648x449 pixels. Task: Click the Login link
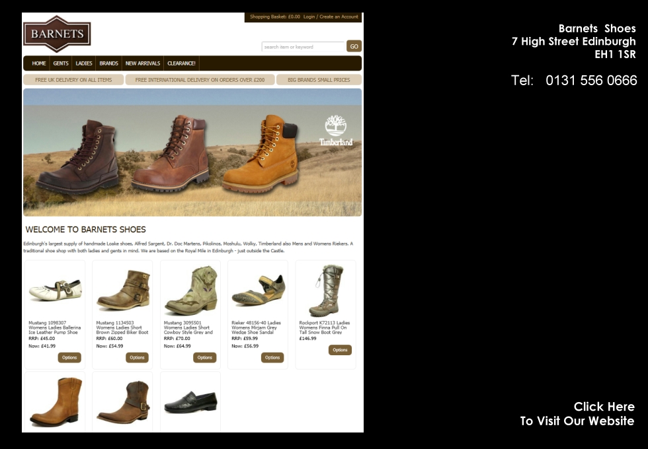point(309,17)
